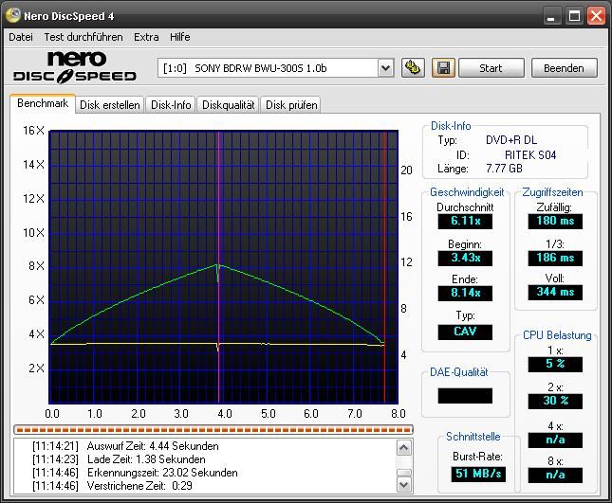Open the Disk prüfen tab

click(x=291, y=105)
